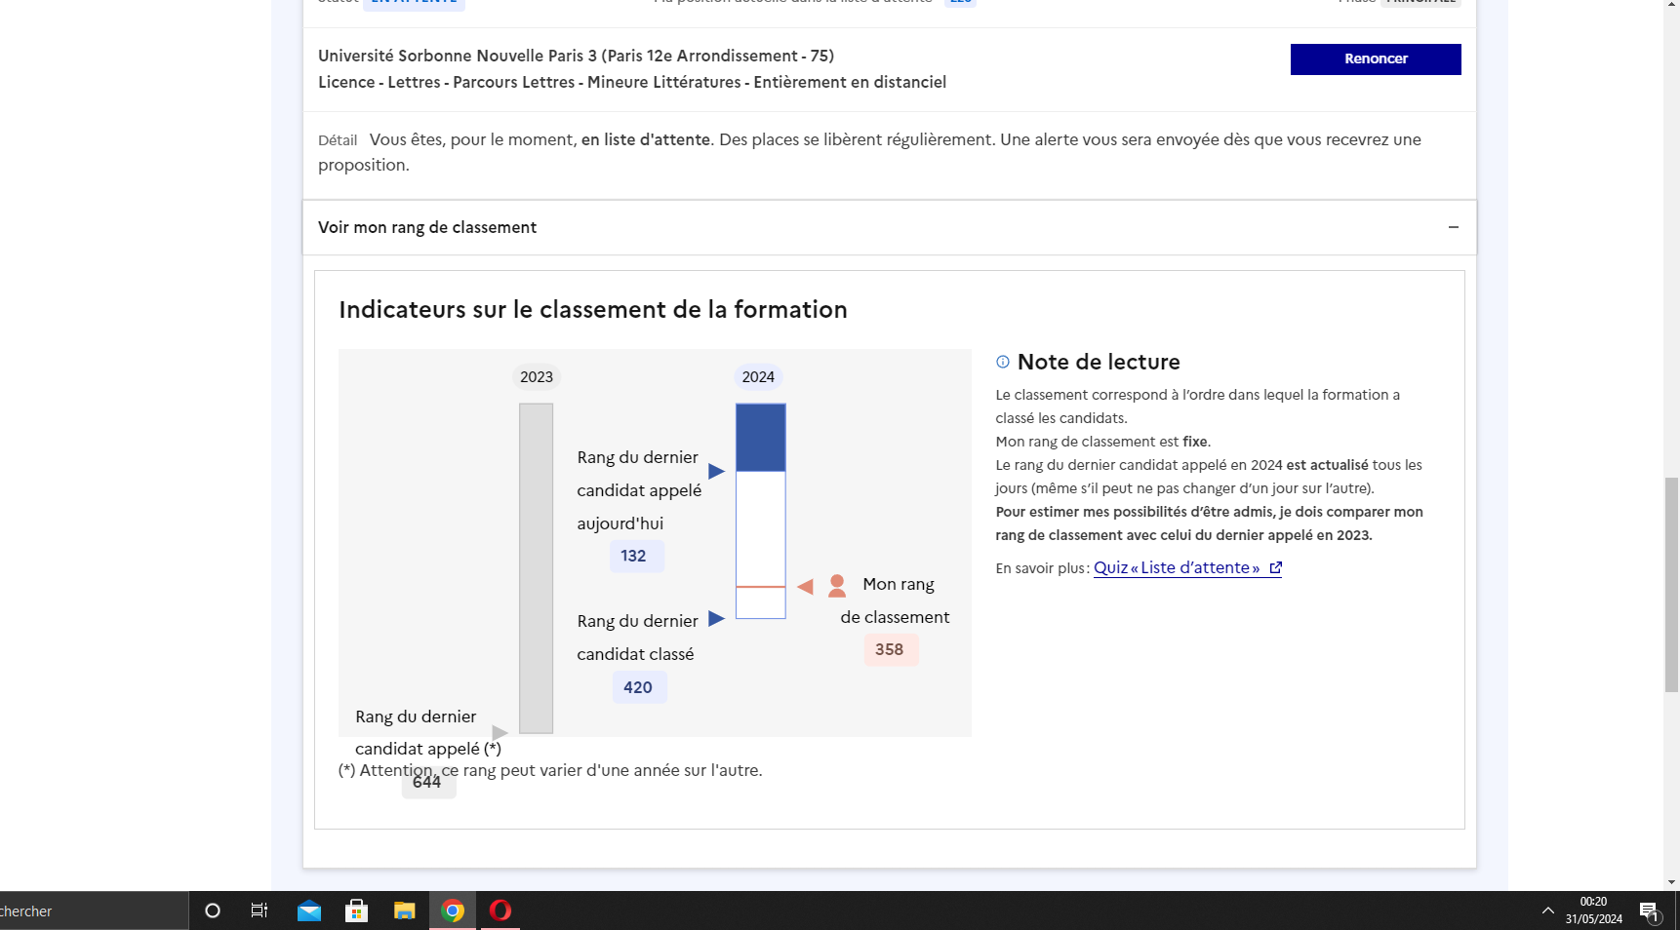Image resolution: width=1680 pixels, height=930 pixels.
Task: Click the 2024 year label
Action: coord(758,377)
